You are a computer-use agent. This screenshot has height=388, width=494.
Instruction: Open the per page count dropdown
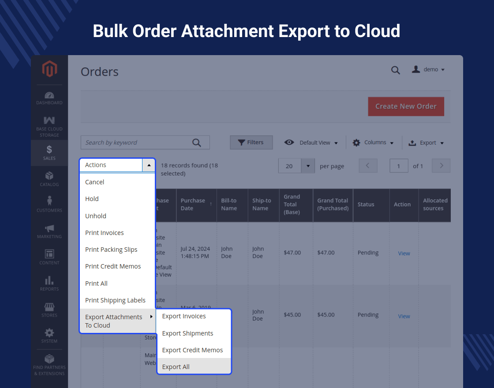coord(308,166)
